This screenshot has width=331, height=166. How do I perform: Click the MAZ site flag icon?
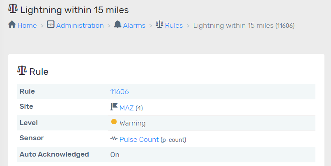tap(114, 107)
